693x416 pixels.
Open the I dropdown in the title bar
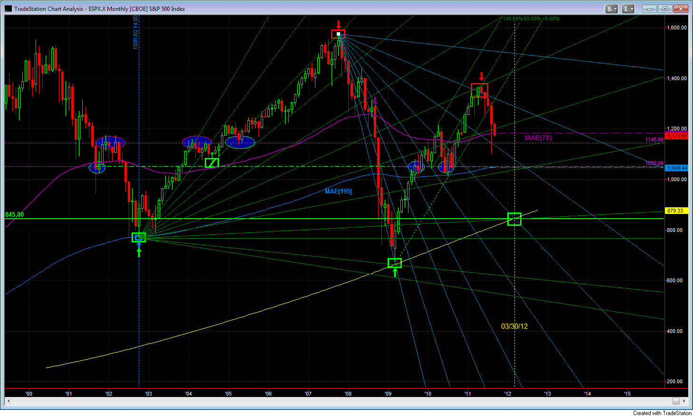[628, 9]
